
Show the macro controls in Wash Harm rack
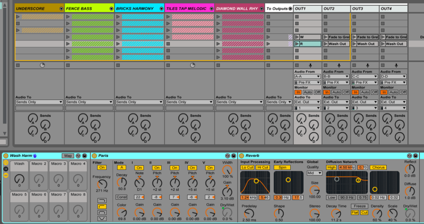click(x=6, y=162)
